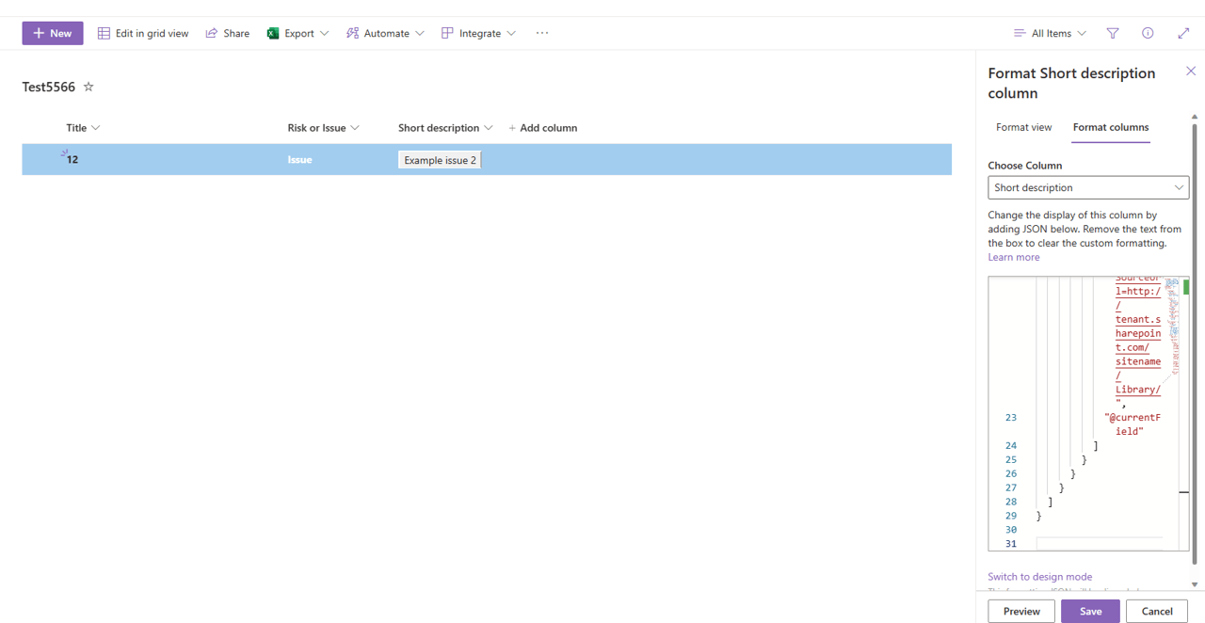Click the Share toolbar button
Screen dimensions: 1205x623
pyautogui.click(x=227, y=33)
